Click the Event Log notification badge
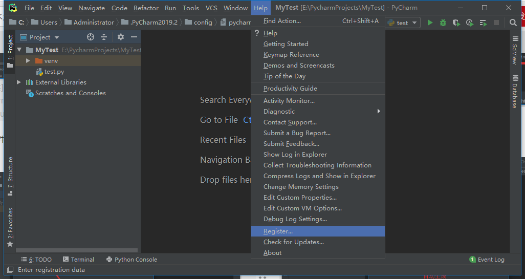Viewport: 525px width, 279px height. point(472,259)
